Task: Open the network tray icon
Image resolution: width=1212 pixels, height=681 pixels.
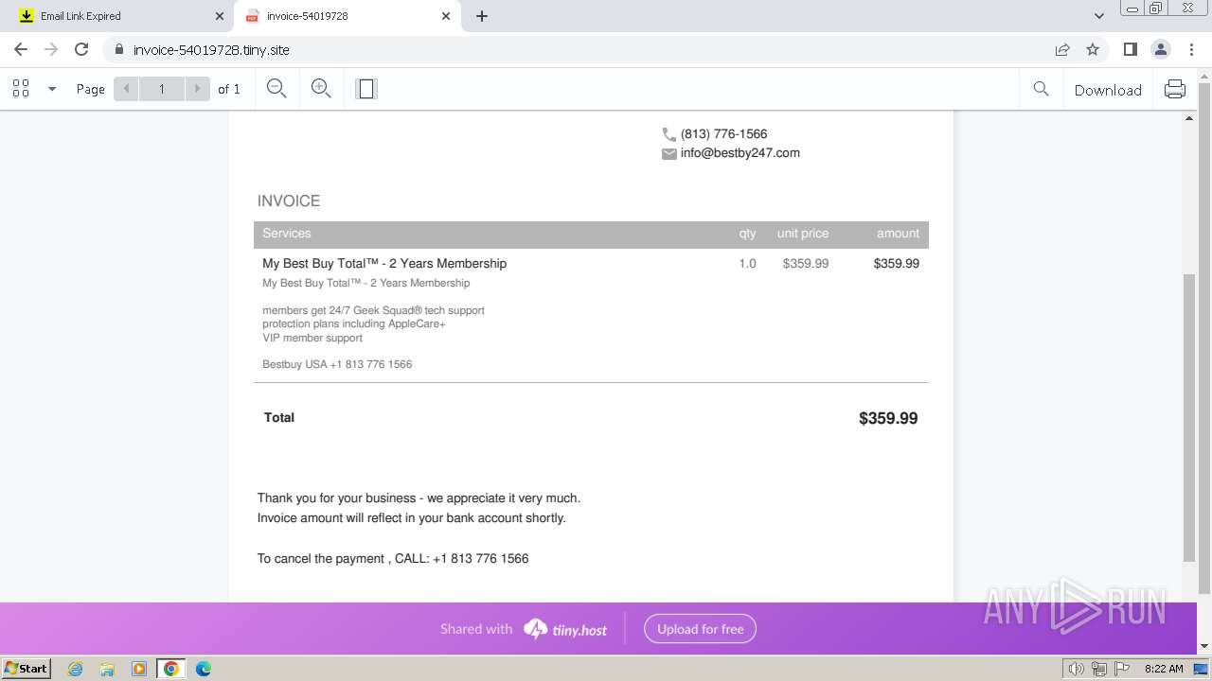Action: tap(1099, 669)
